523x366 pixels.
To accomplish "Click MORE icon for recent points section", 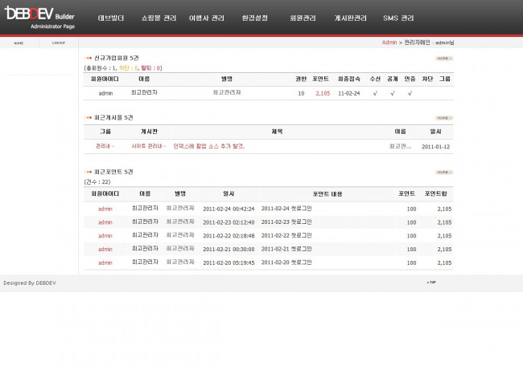I will click(443, 172).
